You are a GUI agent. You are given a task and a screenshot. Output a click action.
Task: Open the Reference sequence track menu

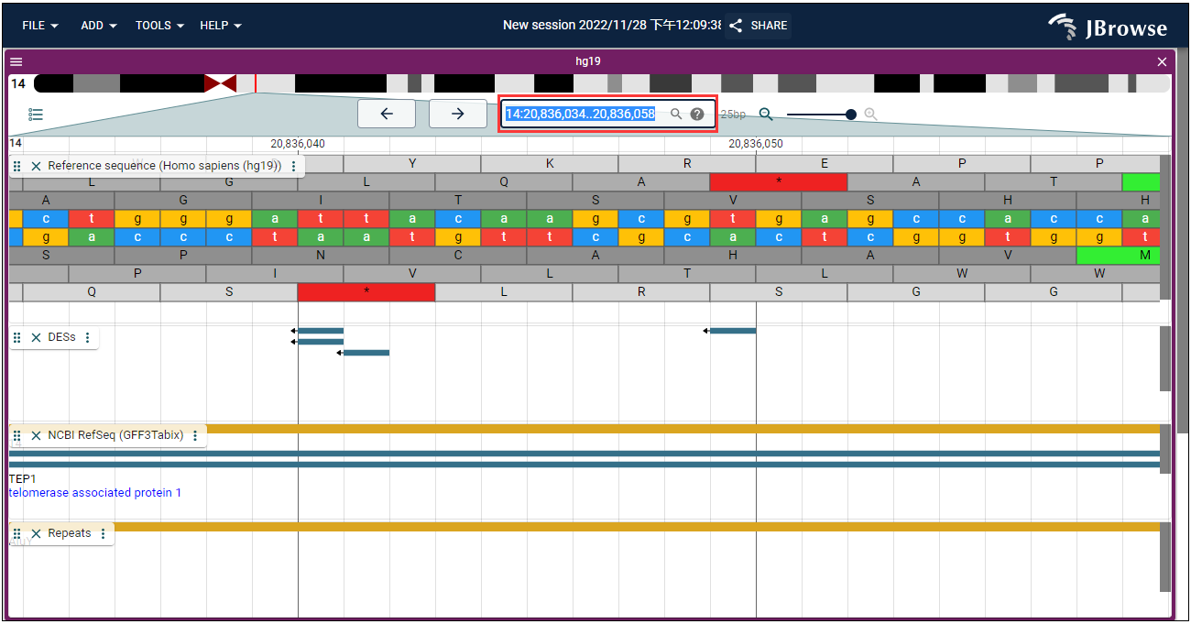[x=293, y=166]
